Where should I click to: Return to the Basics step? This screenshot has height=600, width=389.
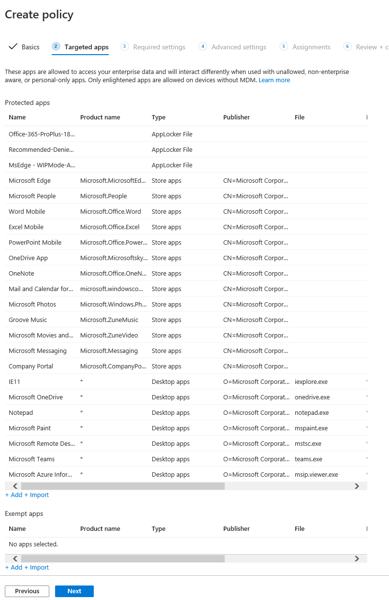pos(31,46)
